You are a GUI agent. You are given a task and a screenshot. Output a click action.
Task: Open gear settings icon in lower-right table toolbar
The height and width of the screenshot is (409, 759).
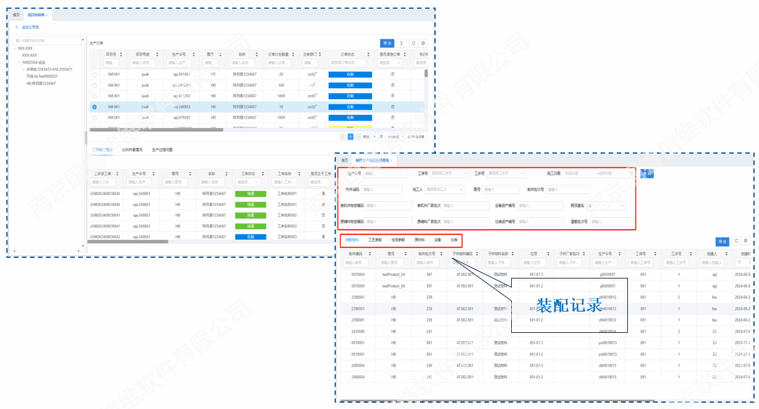746,241
